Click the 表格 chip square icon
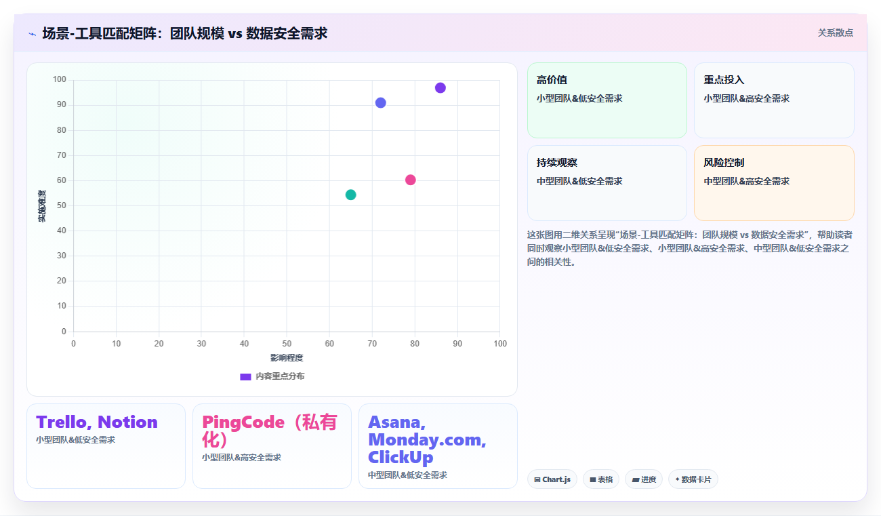This screenshot has height=516, width=881. (593, 479)
